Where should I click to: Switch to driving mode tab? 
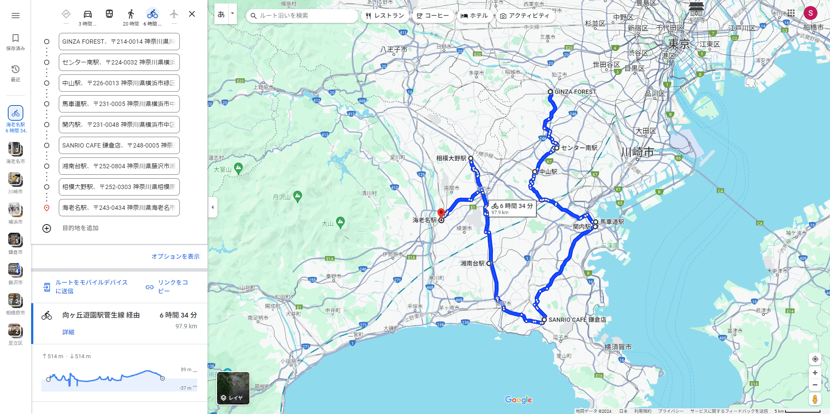click(88, 17)
